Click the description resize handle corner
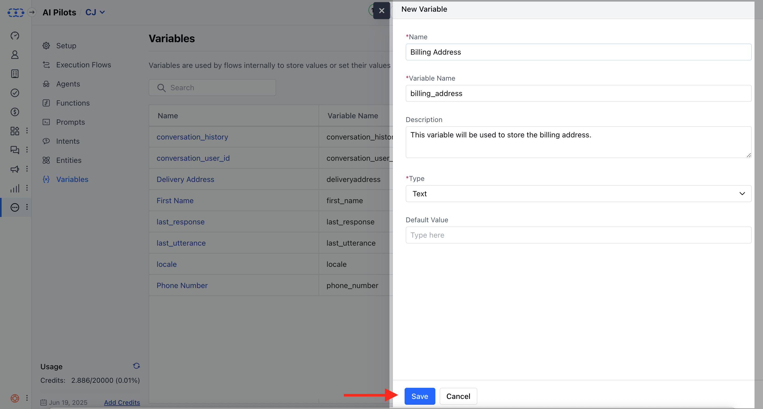The image size is (763, 409). (748, 155)
